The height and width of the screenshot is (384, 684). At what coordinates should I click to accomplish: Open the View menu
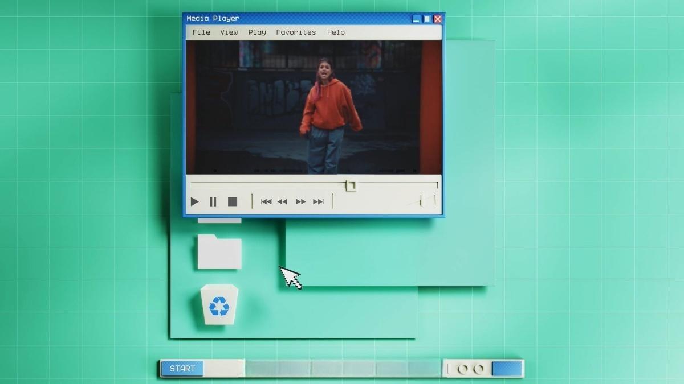click(x=227, y=32)
